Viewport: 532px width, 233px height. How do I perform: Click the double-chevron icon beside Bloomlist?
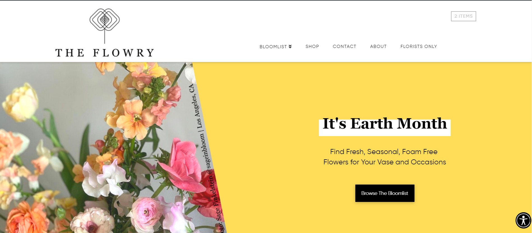coord(290,46)
